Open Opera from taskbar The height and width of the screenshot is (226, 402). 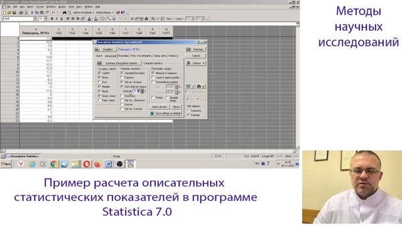[87, 164]
